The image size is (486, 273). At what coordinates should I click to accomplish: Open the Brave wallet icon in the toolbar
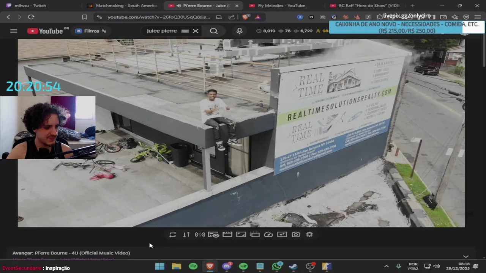[443, 17]
